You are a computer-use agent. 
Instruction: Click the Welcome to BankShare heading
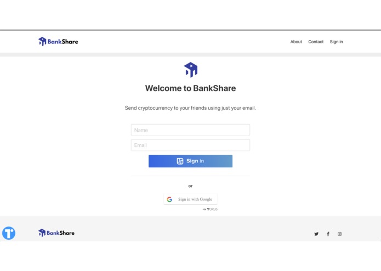(x=191, y=88)
